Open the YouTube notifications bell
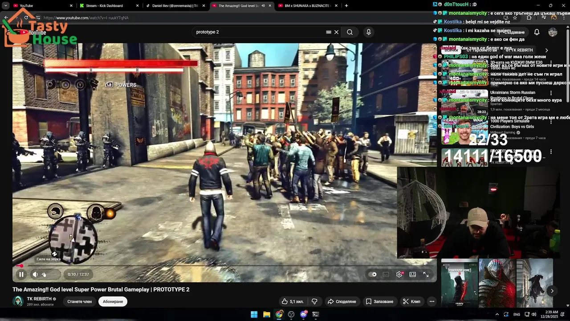This screenshot has width=570, height=321. (x=537, y=32)
